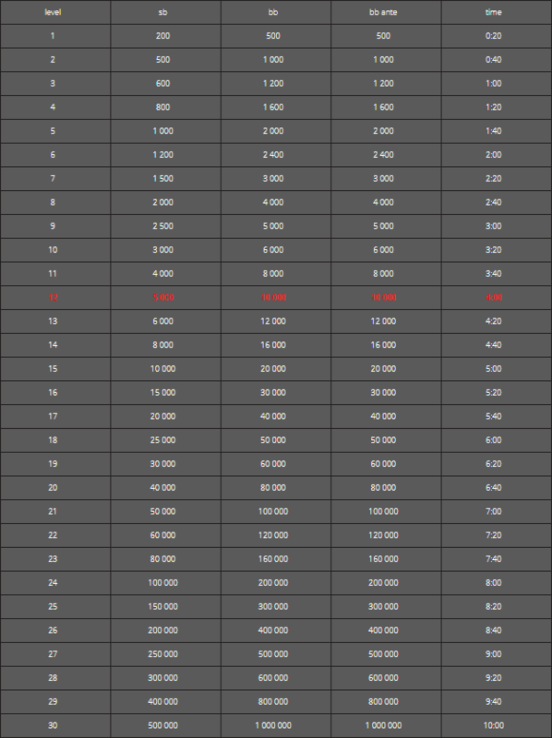This screenshot has height=738, width=552.
Task: Select the 50 000 bb cell in level 18
Action: coord(273,440)
